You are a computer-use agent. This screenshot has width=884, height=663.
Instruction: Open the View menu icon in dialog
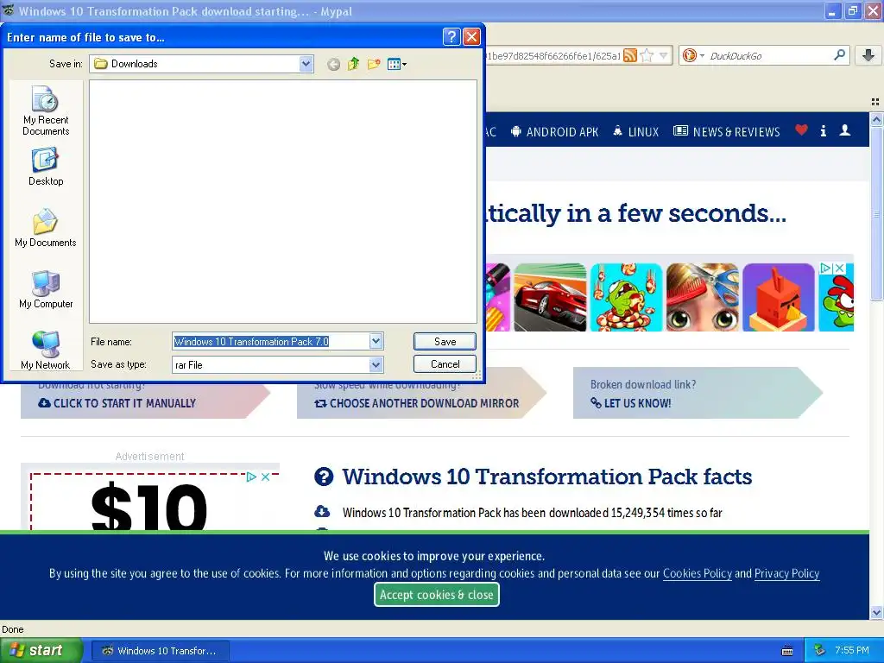[x=397, y=64]
